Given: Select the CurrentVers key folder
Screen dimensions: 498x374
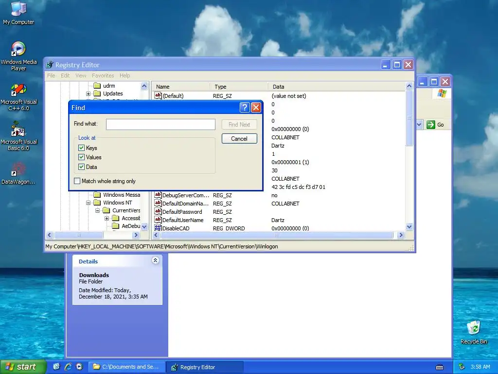Looking at the screenshot, I should 122,210.
